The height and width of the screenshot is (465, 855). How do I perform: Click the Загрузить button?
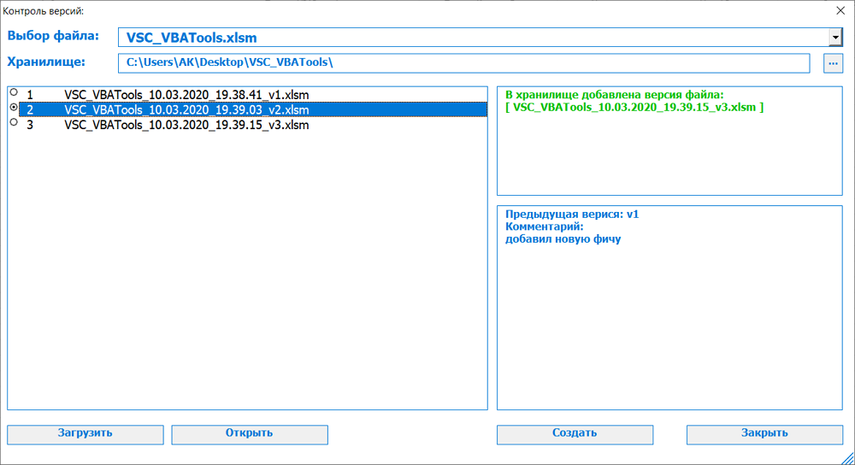[x=85, y=434]
